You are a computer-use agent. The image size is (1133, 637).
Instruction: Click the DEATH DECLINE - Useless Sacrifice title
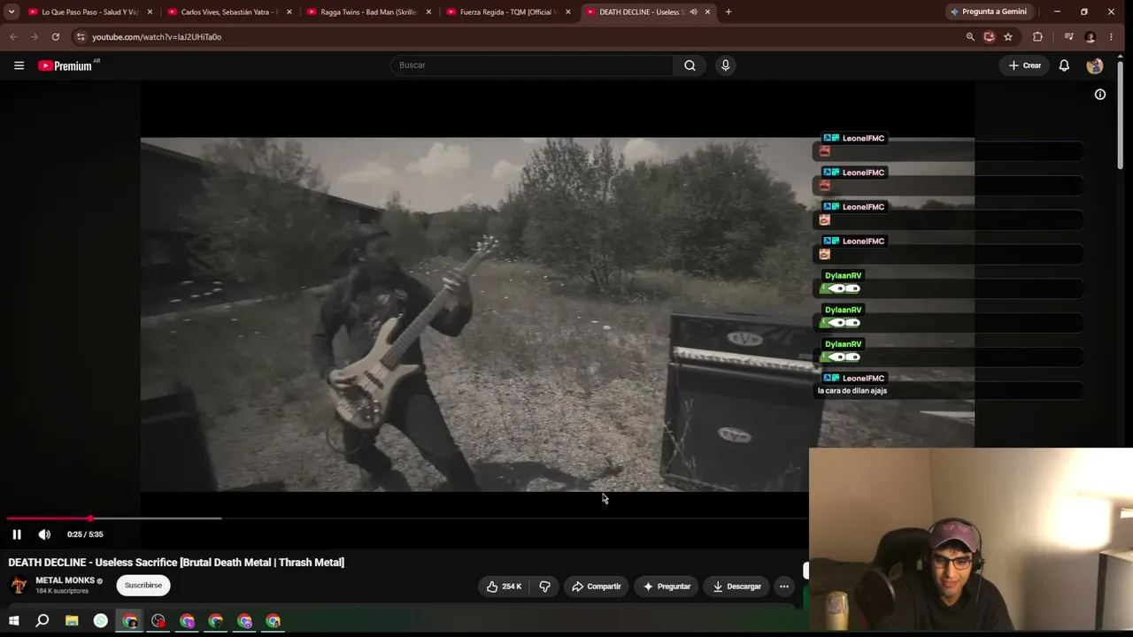tap(176, 563)
